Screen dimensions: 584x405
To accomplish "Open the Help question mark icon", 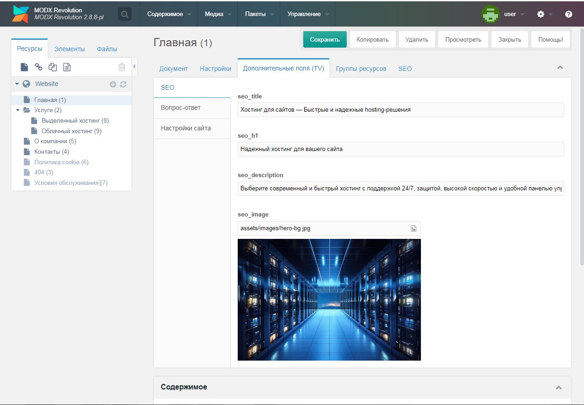I will (x=568, y=14).
